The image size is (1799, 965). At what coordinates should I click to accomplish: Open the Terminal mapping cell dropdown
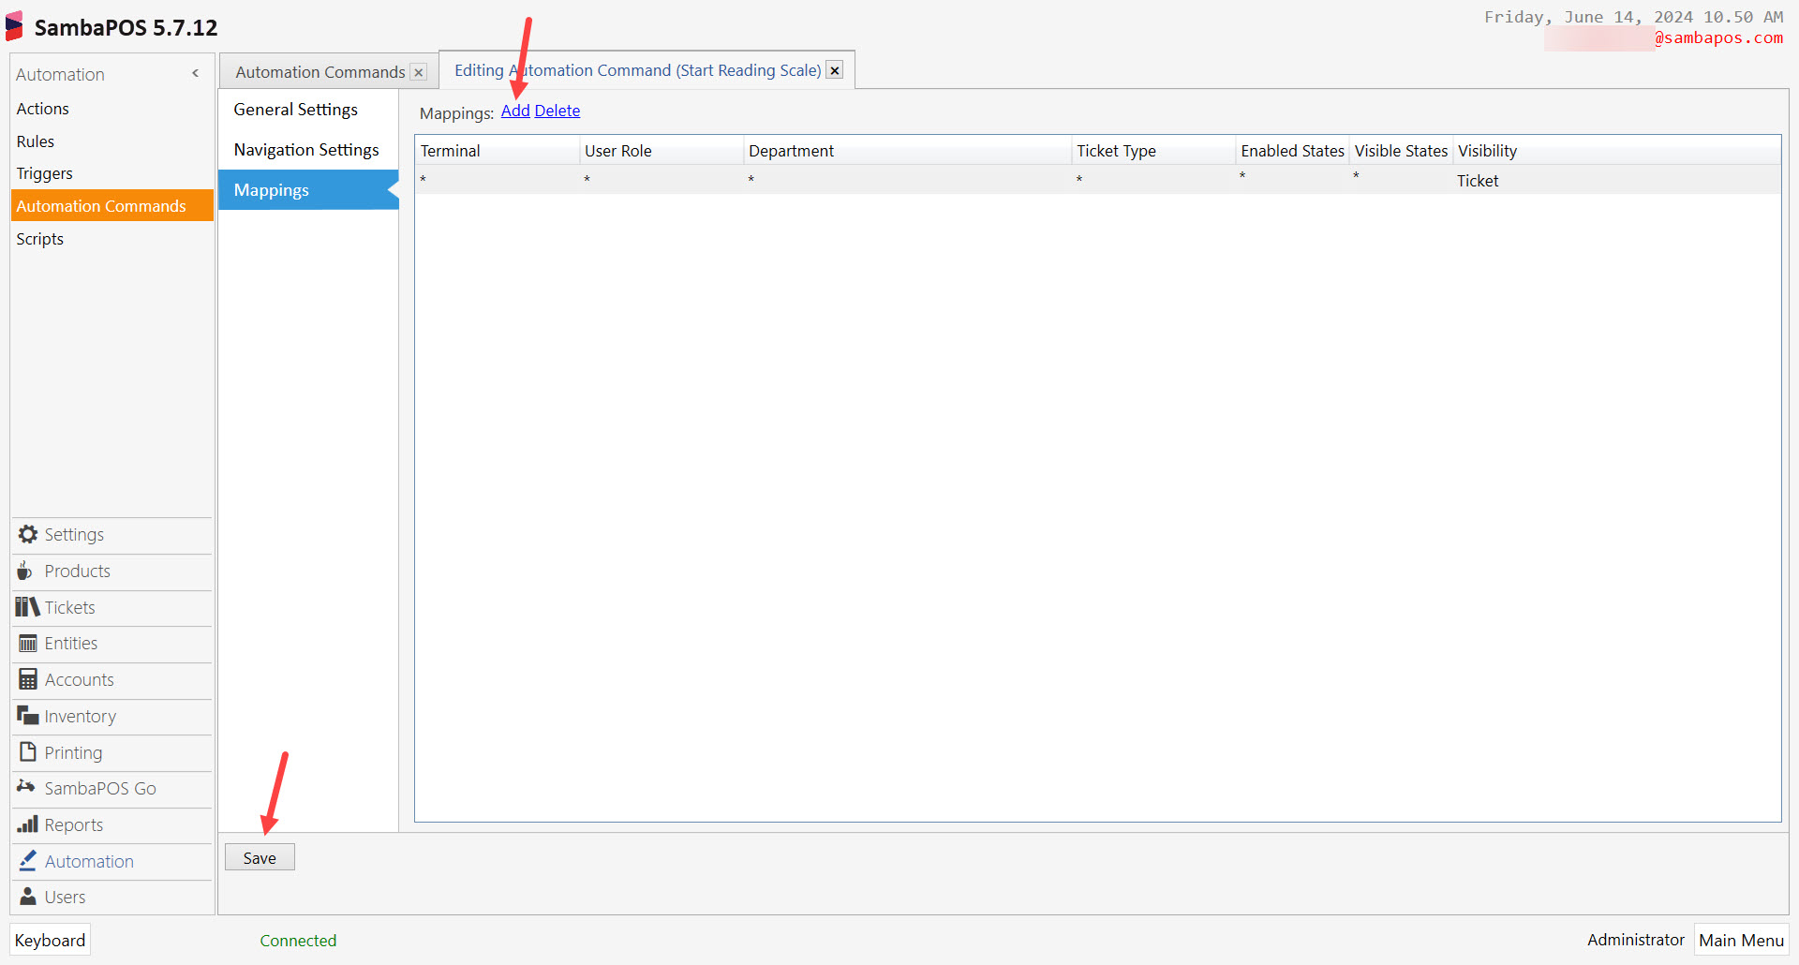497,180
